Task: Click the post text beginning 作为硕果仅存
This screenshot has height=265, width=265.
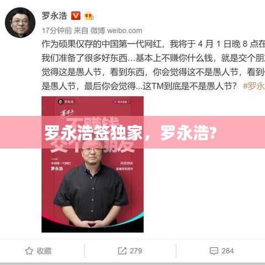Action: coord(153,65)
